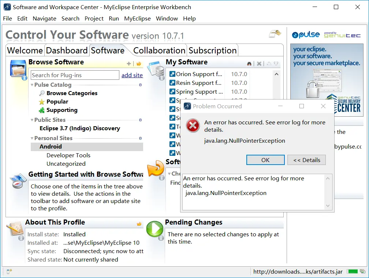Click the star icon next to Popular
This screenshot has width=369, height=278.
pyautogui.click(x=42, y=102)
